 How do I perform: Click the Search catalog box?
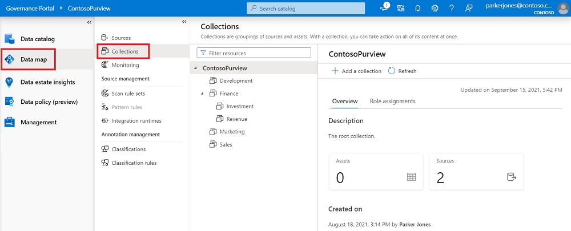click(305, 8)
